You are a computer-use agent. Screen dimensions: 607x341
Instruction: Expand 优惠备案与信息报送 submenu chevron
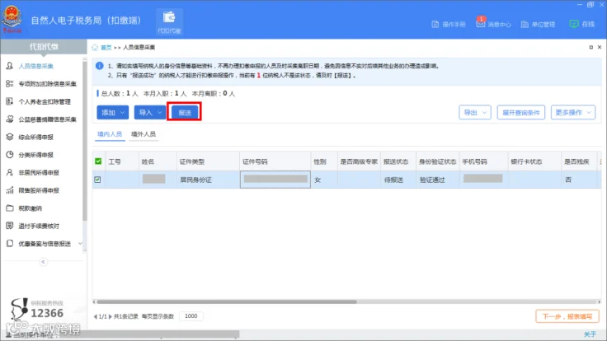coord(80,244)
